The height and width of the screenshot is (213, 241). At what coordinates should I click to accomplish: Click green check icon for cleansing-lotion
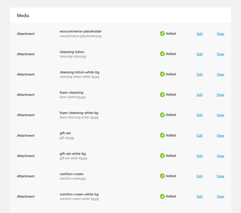point(162,54)
